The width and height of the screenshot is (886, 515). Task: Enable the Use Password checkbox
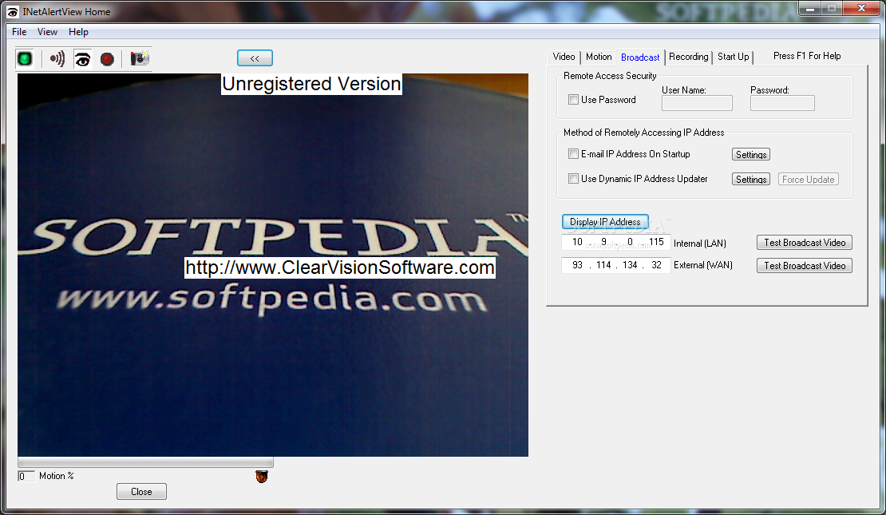click(x=574, y=100)
